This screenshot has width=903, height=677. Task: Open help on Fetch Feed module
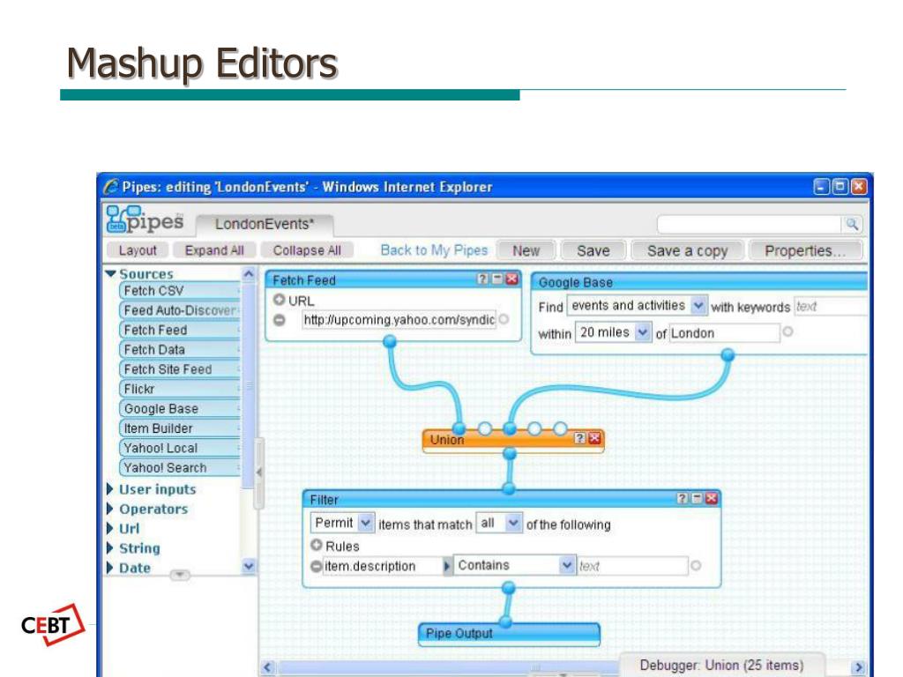[x=482, y=279]
